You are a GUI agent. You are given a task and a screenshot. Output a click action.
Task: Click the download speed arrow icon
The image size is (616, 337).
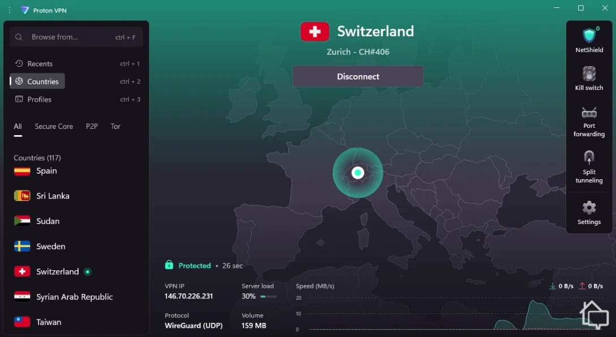tap(553, 286)
